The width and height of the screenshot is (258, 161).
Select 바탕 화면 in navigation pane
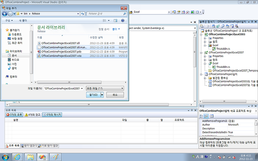point(15,39)
